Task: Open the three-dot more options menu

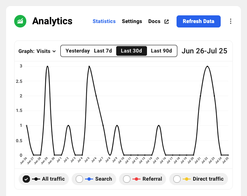Action: pos(231,21)
